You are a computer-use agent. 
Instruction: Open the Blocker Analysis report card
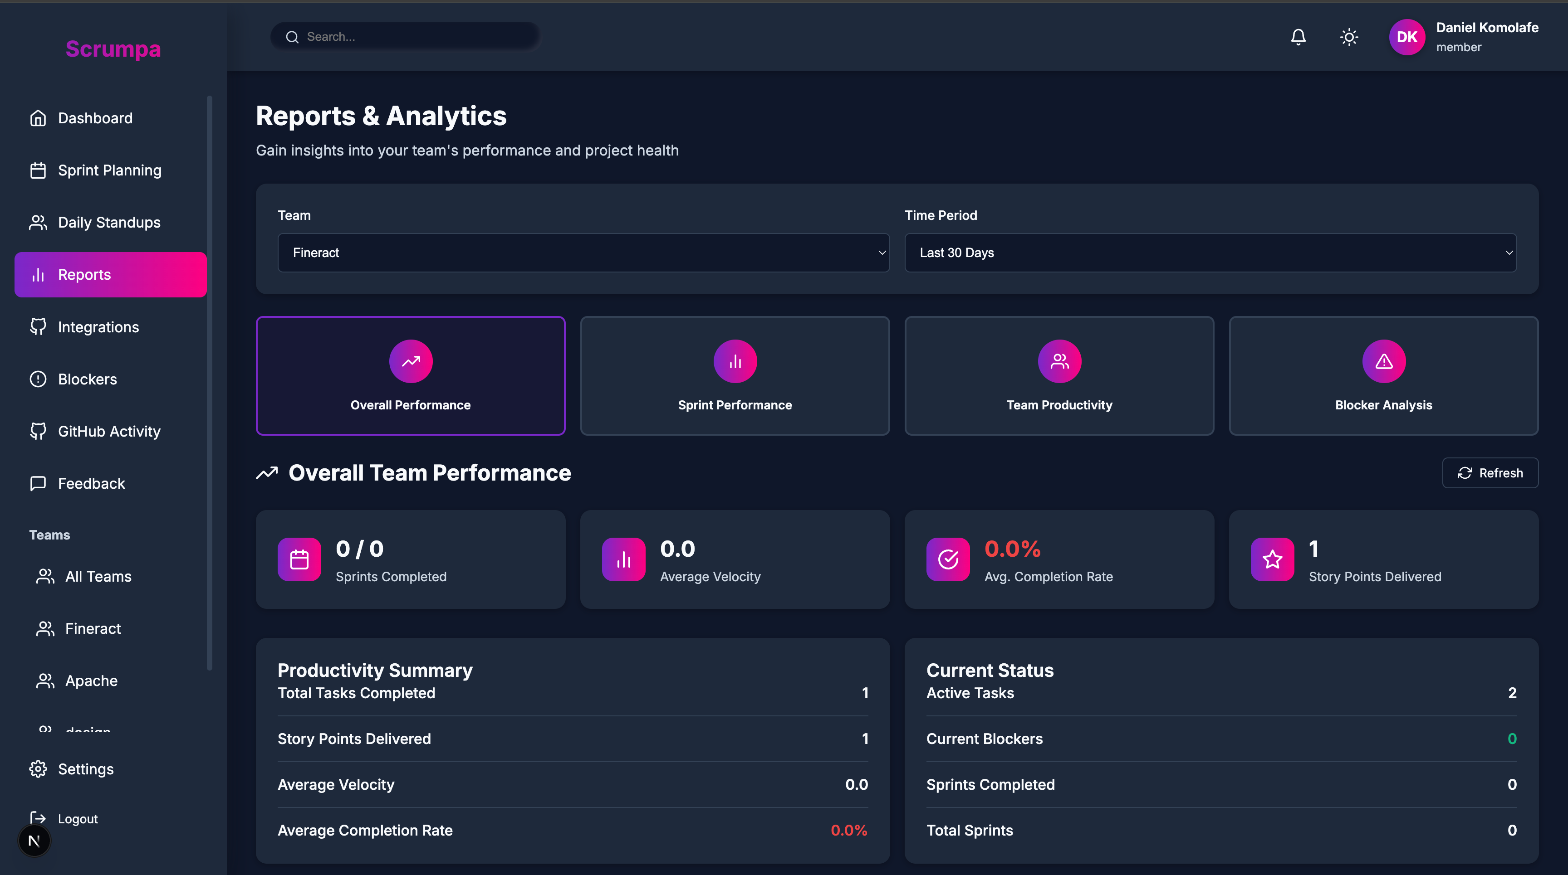tap(1383, 375)
